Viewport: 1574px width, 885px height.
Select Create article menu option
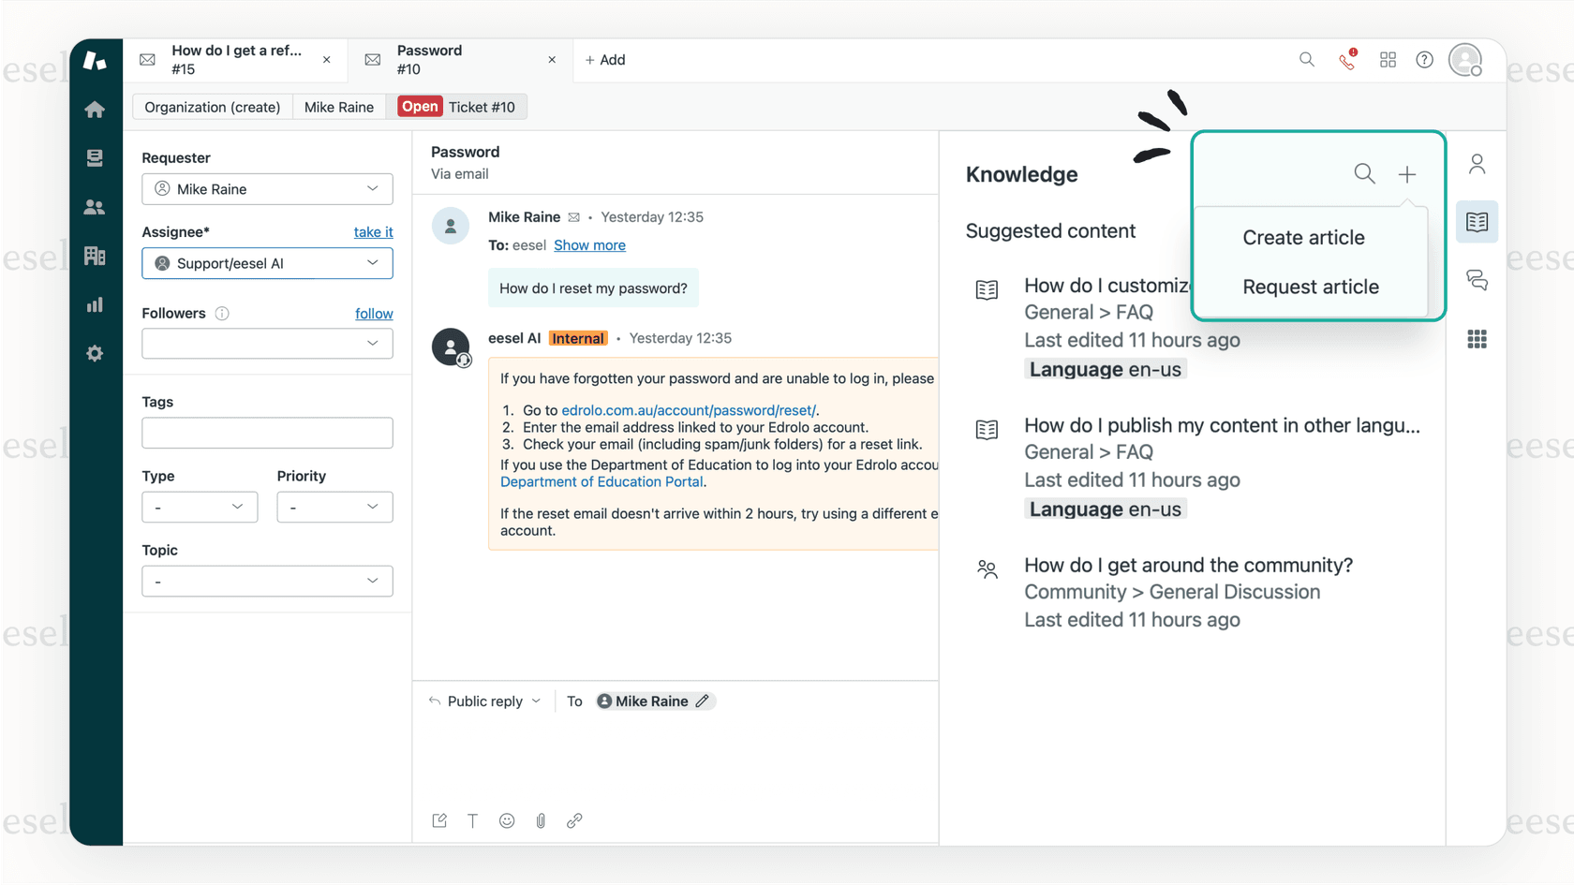pyautogui.click(x=1303, y=238)
